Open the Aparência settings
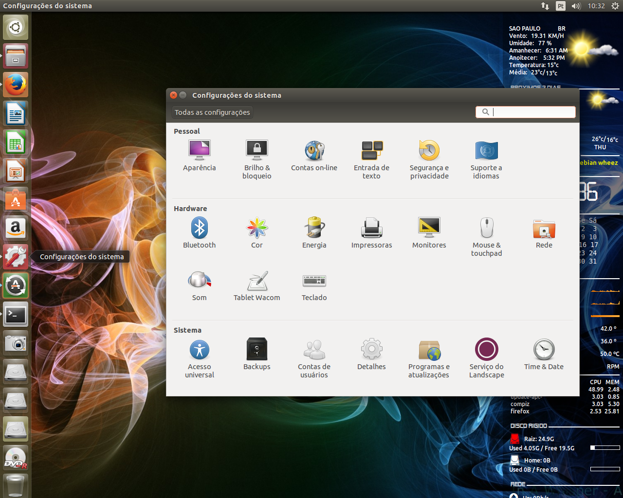 [199, 155]
